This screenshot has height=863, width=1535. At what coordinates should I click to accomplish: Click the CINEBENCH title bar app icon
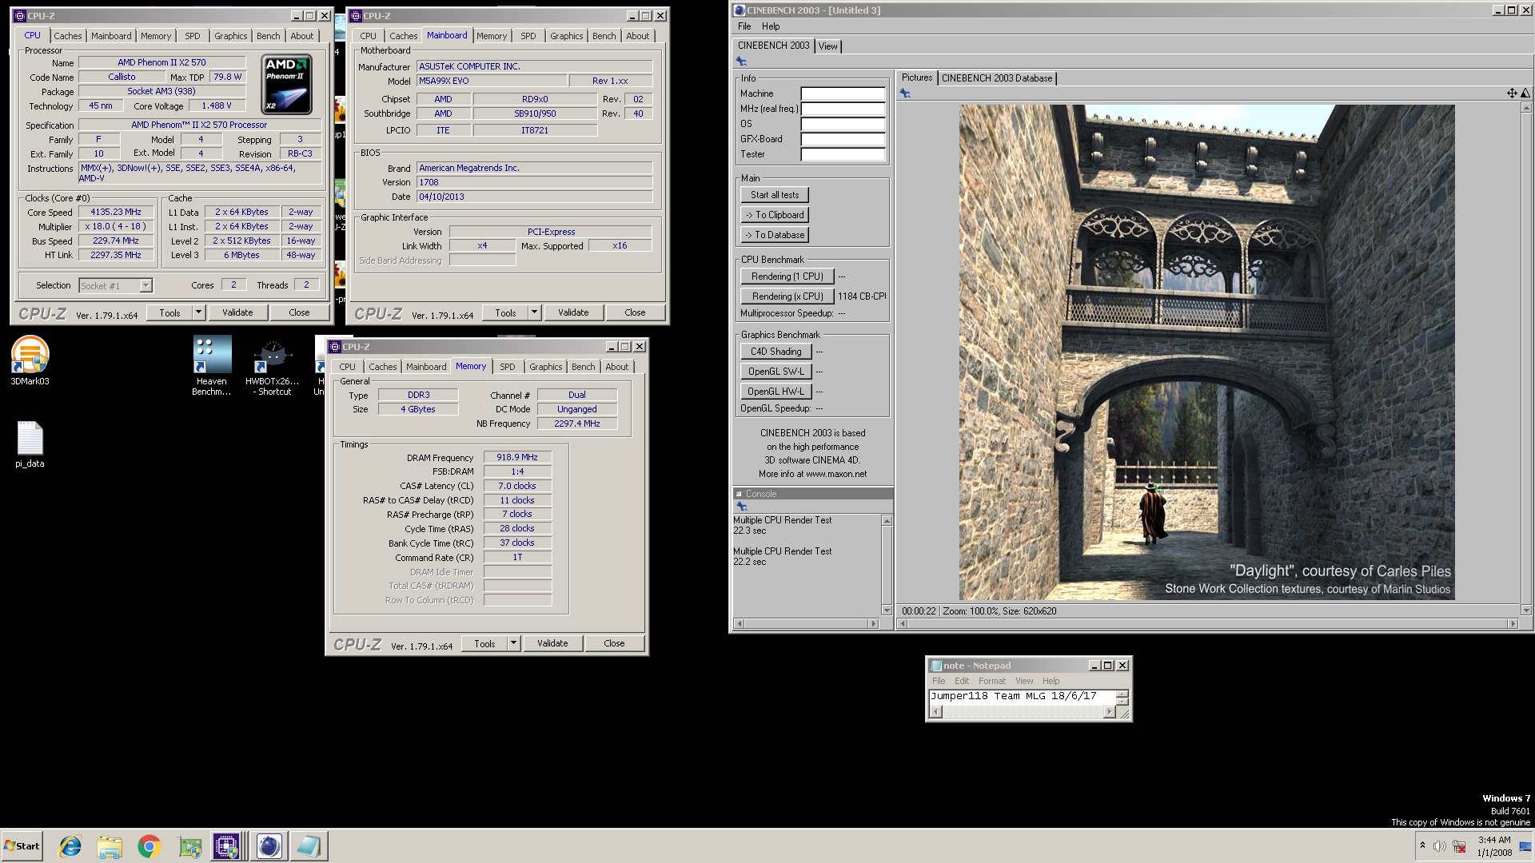(x=740, y=10)
